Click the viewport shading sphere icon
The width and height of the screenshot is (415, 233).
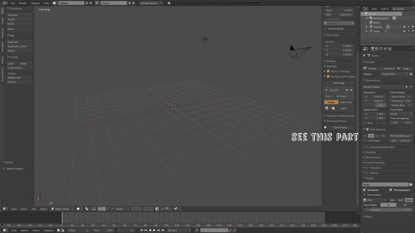(x=78, y=209)
